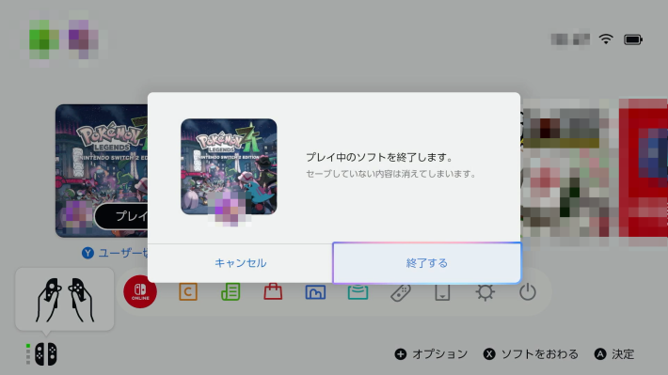The width and height of the screenshot is (668, 375).
Task: Open the Virtual Game Cards icon
Action: tap(442, 292)
